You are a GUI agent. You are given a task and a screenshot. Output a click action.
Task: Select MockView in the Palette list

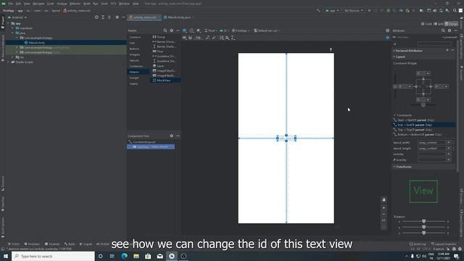(166, 80)
